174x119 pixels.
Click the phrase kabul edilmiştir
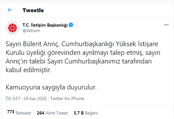28,70
